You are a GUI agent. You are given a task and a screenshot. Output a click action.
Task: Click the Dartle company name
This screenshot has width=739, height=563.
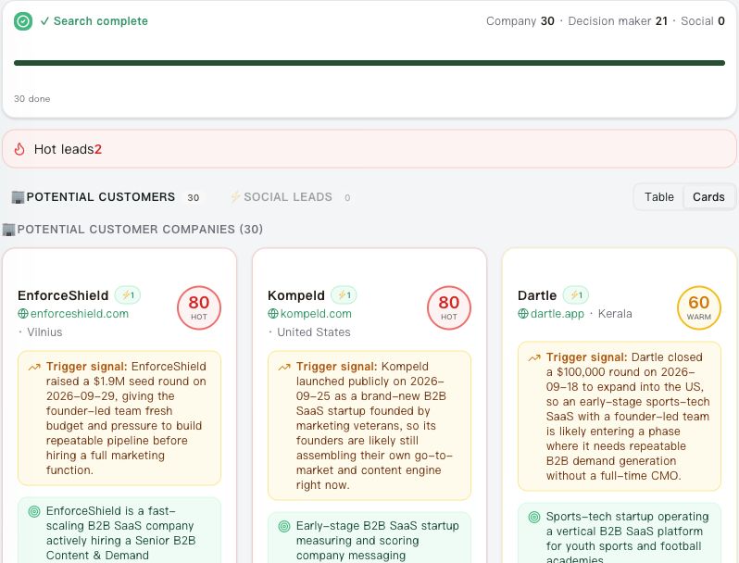537,295
